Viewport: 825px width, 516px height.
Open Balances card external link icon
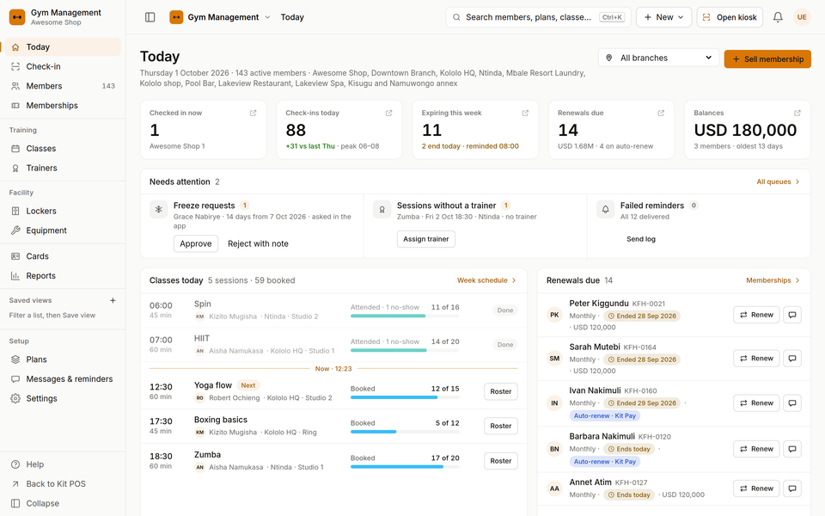coord(797,114)
